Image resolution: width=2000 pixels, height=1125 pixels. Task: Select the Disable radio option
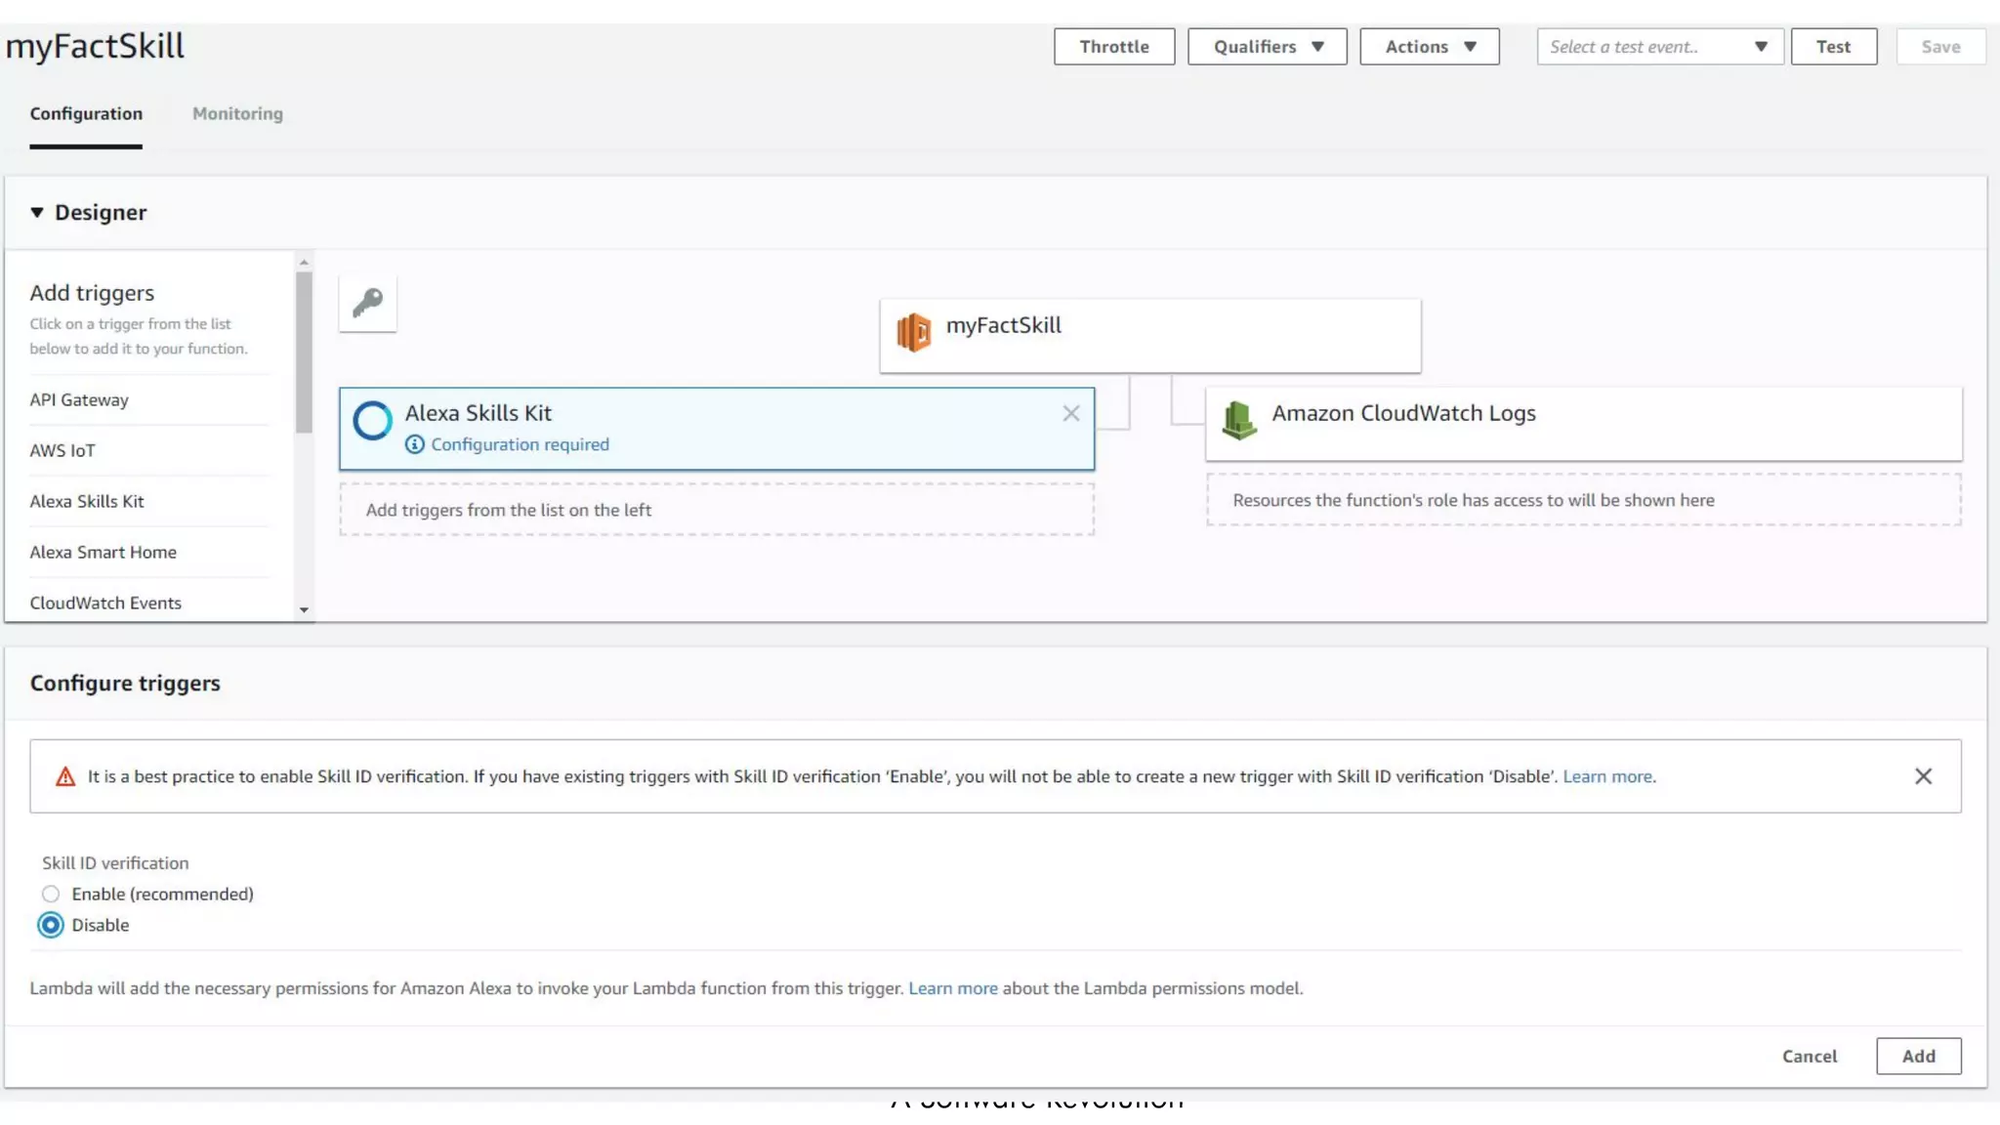(x=51, y=925)
